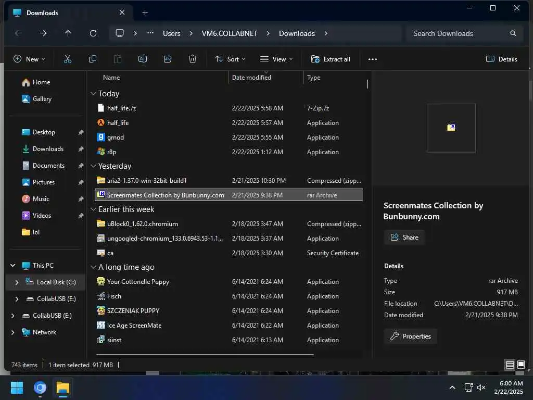The width and height of the screenshot is (533, 400).
Task: Select the Your Cottonelle Puppy icon
Action: [100, 282]
